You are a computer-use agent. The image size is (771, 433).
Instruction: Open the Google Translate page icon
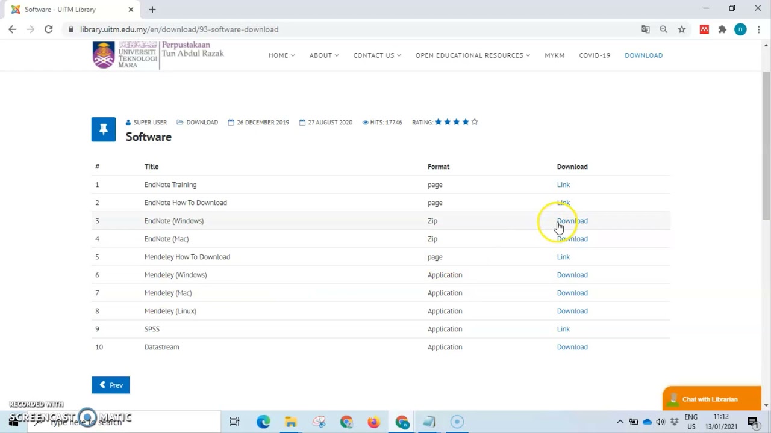click(x=646, y=29)
